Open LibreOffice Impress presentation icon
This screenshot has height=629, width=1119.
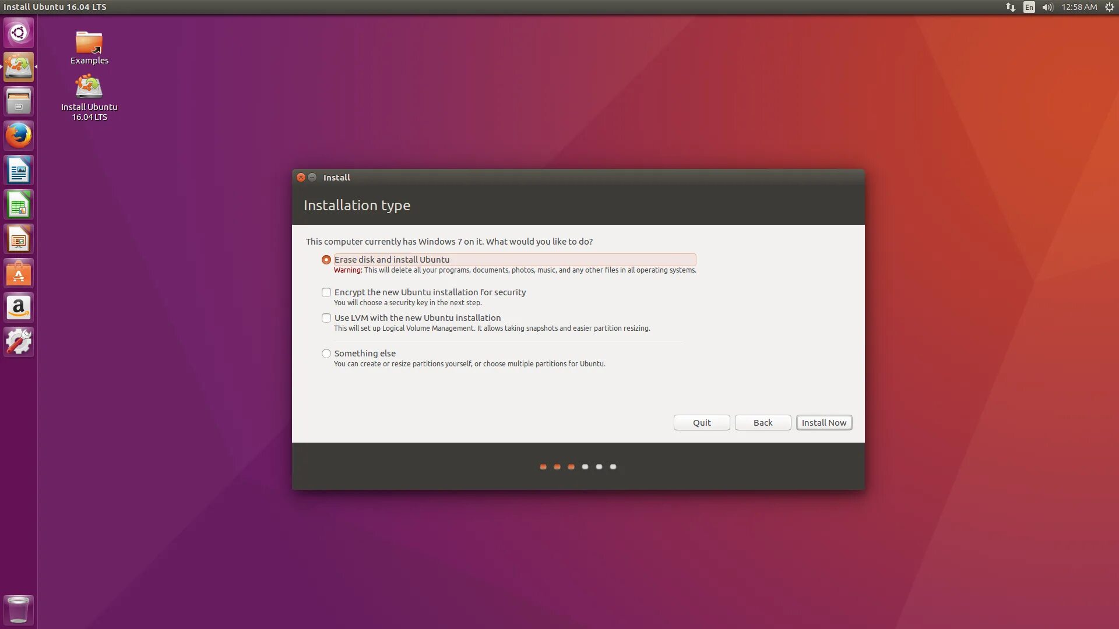click(x=19, y=239)
